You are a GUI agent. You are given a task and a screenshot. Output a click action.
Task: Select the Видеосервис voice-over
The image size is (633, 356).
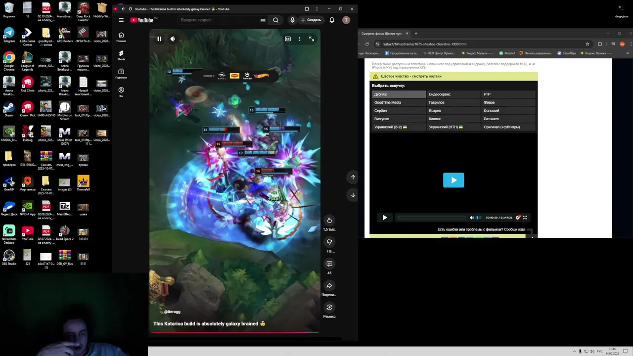point(453,94)
